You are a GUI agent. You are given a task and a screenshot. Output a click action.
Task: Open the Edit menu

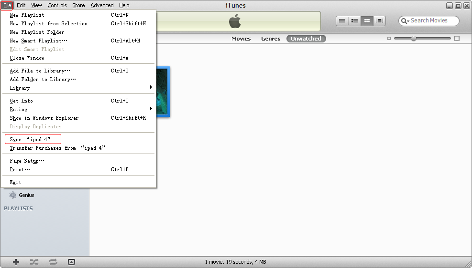[21, 5]
